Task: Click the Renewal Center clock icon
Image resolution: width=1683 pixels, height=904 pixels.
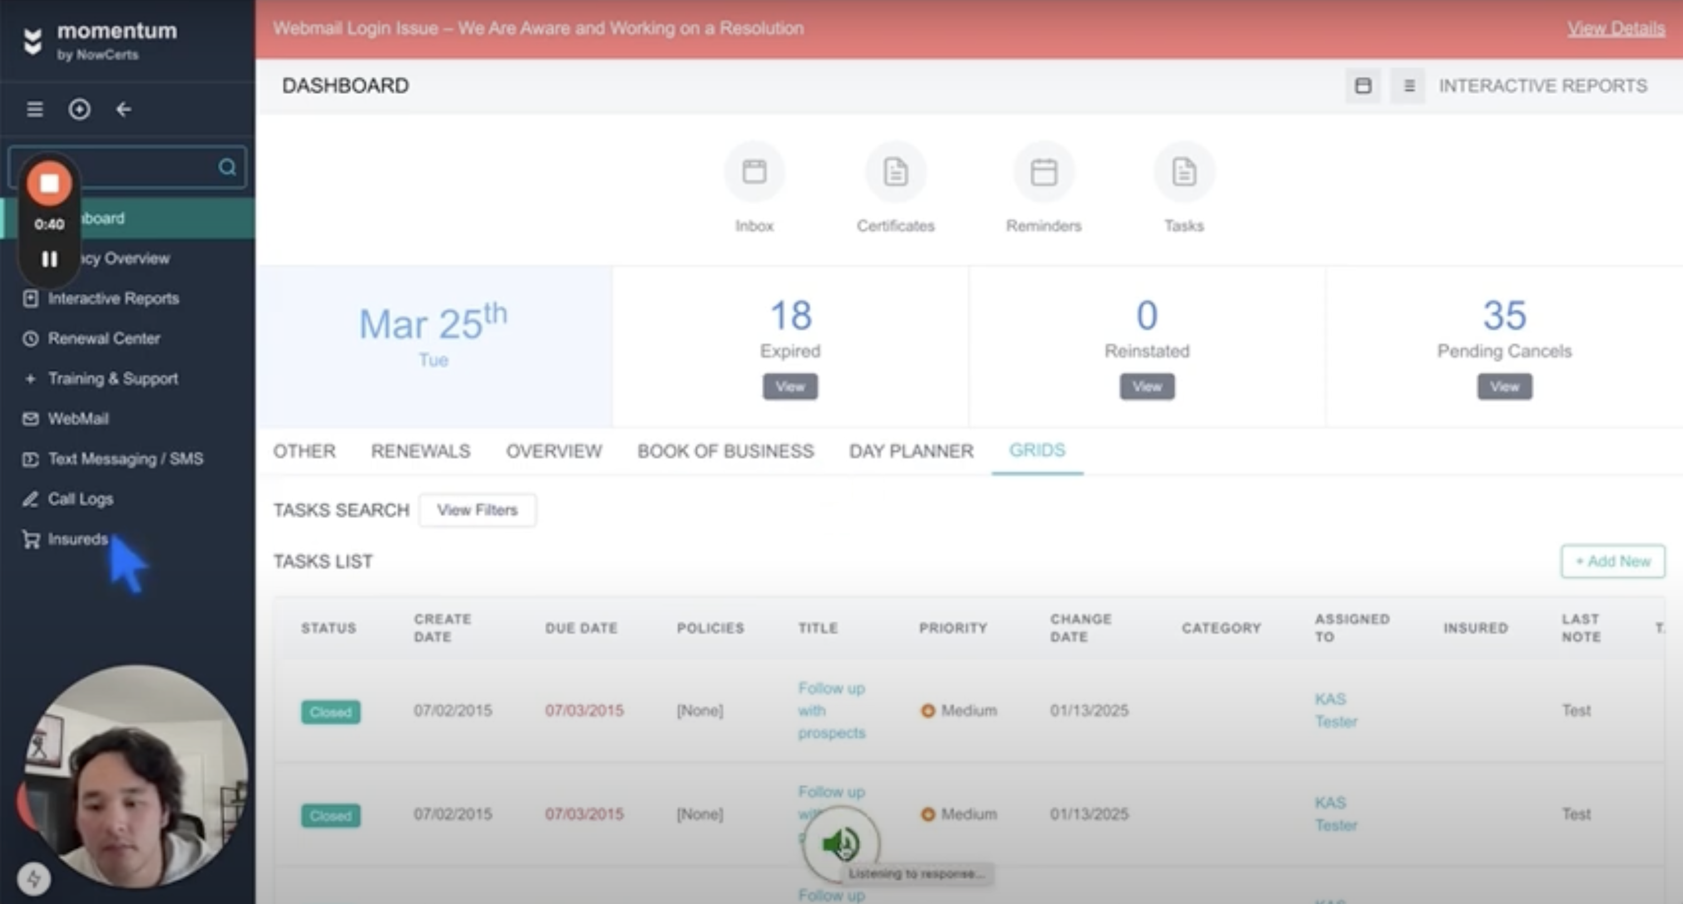Action: pos(30,338)
